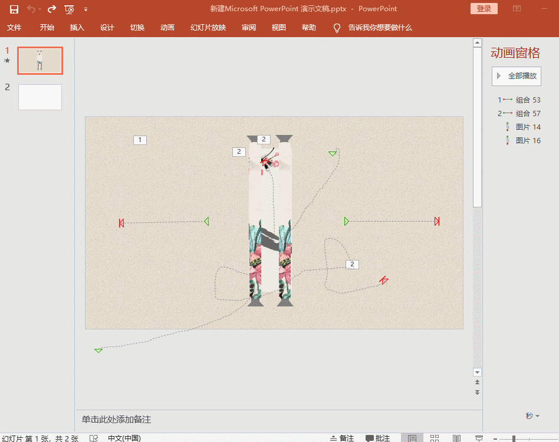Click red end marker of left motion path

121,223
